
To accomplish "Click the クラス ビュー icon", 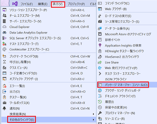I will [4, 68].
